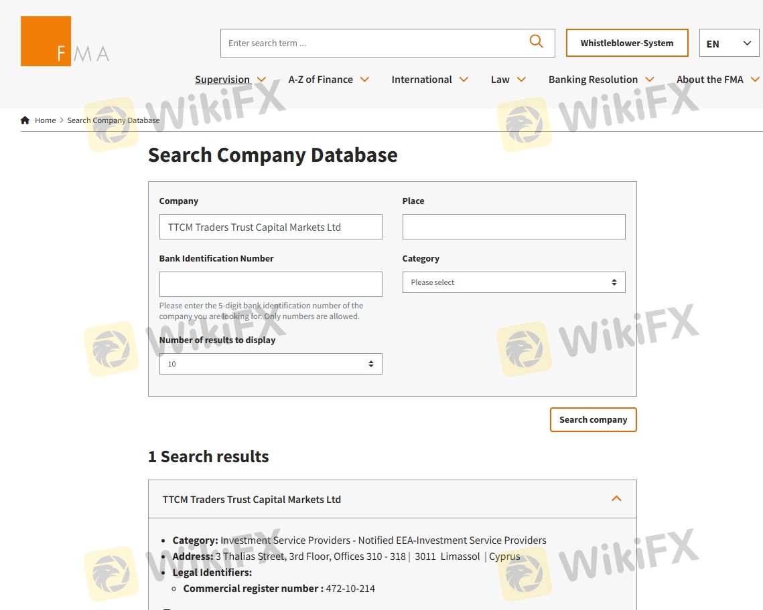Click the 1 Search results heading
The height and width of the screenshot is (610, 763).
[x=208, y=457]
